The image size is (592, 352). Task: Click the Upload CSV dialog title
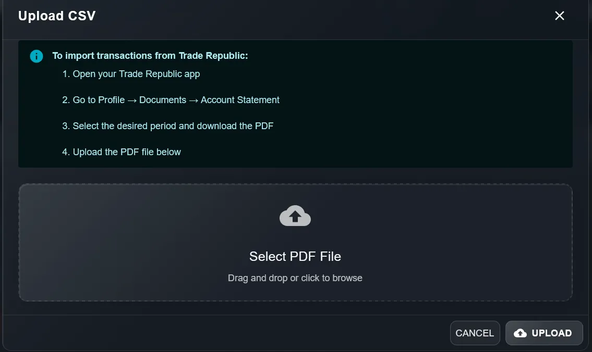tap(57, 16)
